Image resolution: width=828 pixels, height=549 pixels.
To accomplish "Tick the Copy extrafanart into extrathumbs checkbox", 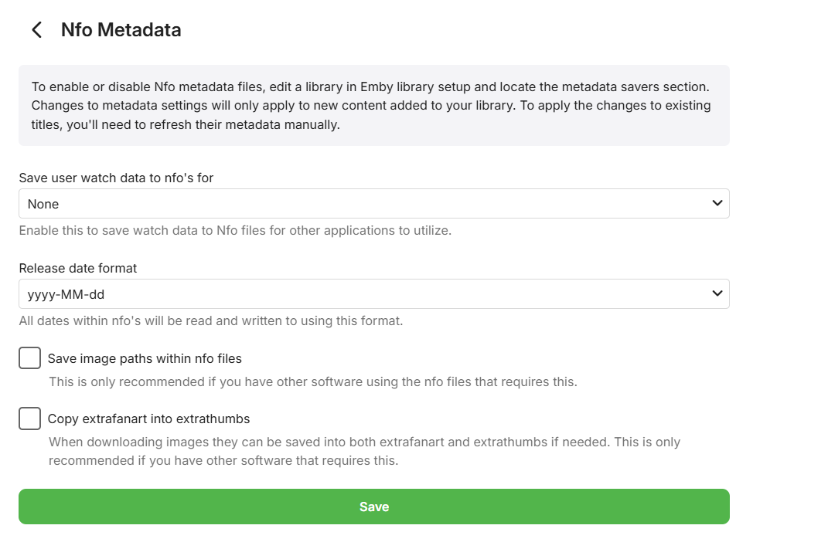I will (29, 419).
